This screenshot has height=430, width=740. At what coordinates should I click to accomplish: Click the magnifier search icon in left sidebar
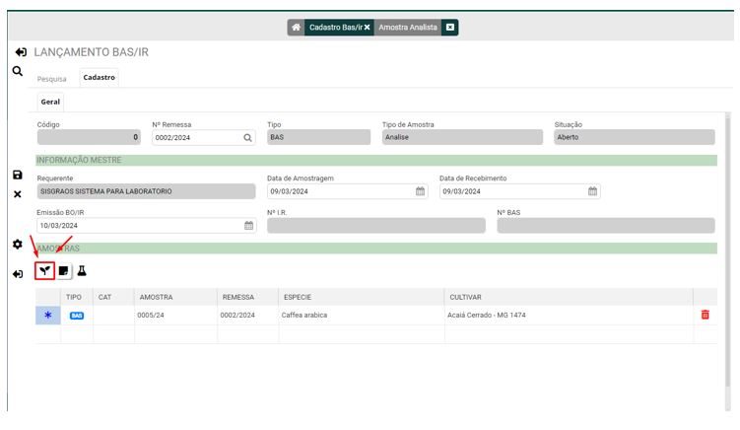(x=18, y=72)
